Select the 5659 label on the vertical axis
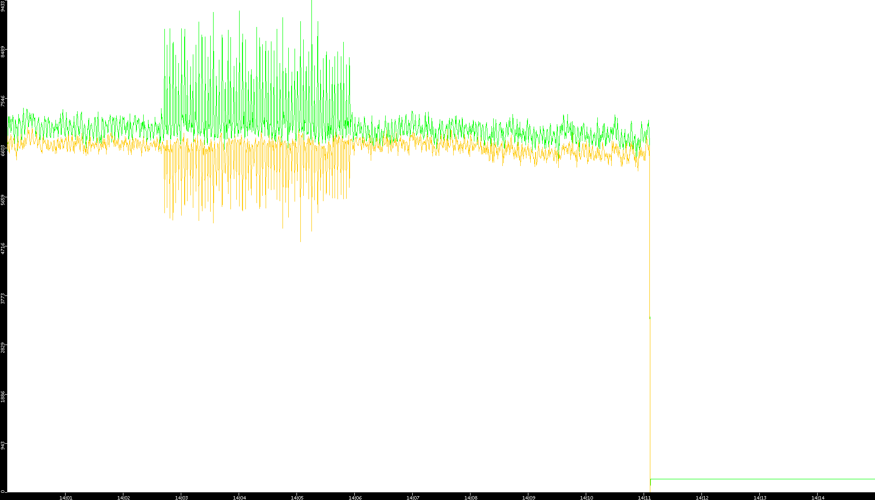The width and height of the screenshot is (875, 500). [x=3, y=200]
